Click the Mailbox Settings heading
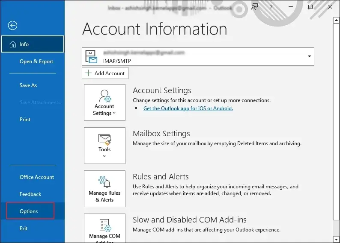Screen dimensions: 340x243 (x=161, y=133)
